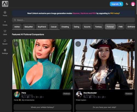Click the messages count icon under Elza Blackwater
Viewport: 137px width, 112px height.
pos(90,97)
